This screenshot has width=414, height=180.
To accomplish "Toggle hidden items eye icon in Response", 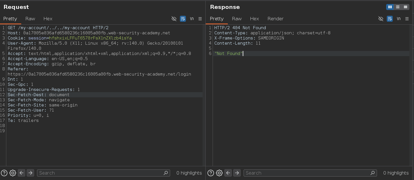I will [381, 19].
